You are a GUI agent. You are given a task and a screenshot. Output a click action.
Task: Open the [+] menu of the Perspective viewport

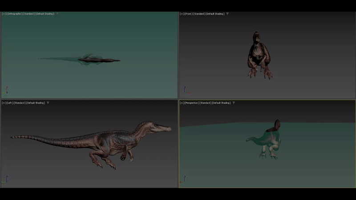[x=182, y=103]
